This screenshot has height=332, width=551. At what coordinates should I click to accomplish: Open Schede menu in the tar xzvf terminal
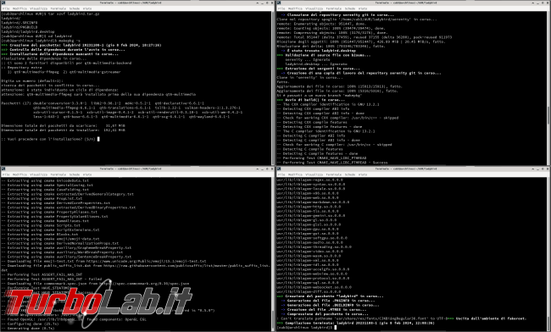[x=75, y=8]
